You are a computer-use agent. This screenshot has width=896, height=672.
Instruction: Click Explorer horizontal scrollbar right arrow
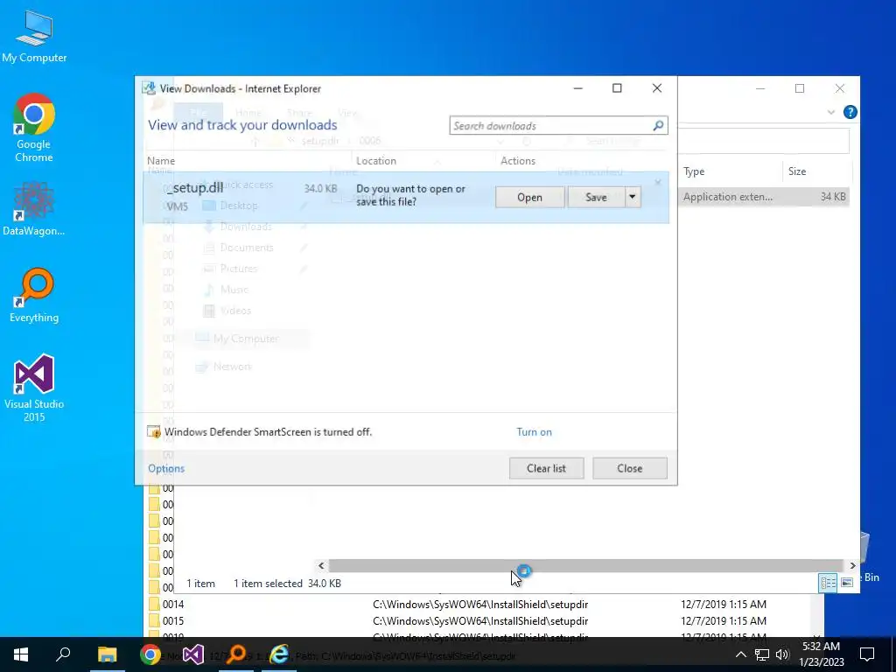point(852,566)
